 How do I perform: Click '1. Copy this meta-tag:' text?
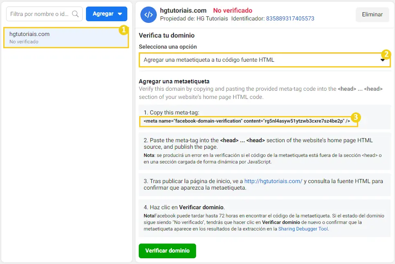point(172,112)
